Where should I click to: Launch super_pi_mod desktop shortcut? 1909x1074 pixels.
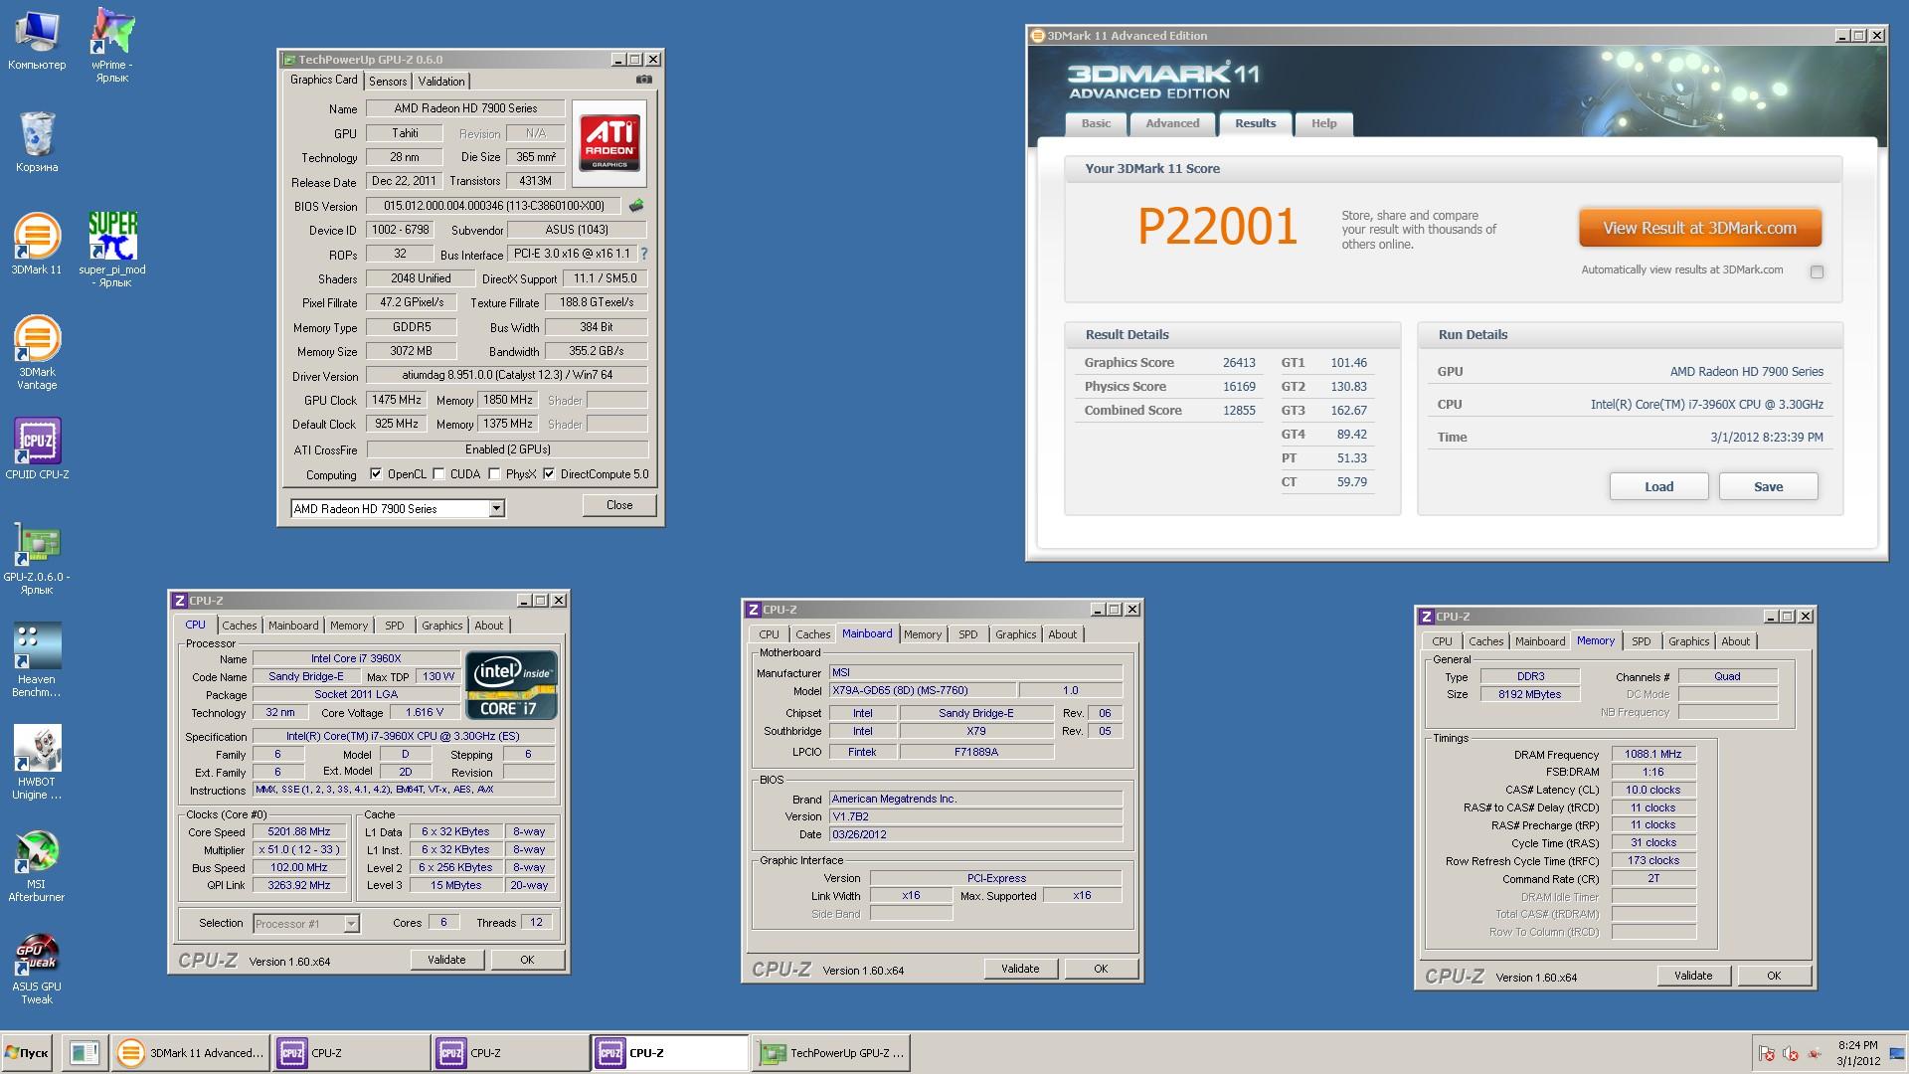(111, 249)
